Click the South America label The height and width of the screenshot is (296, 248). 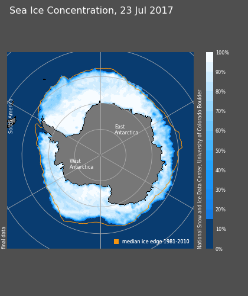(x=11, y=116)
